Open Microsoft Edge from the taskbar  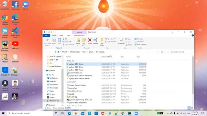click(69, 113)
